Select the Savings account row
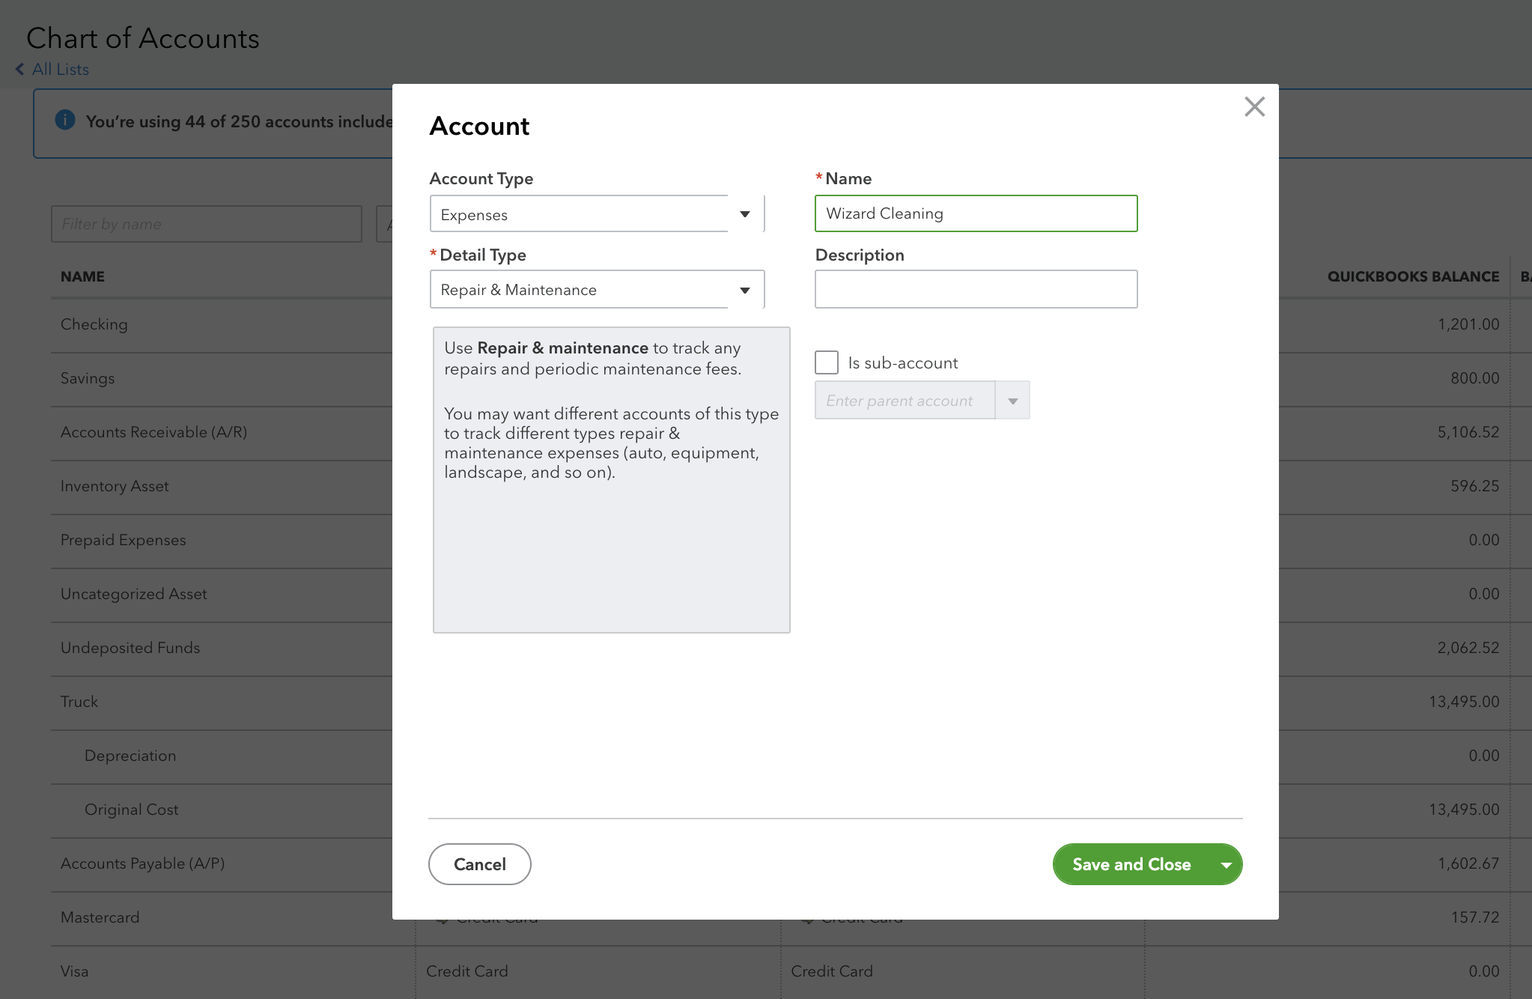The height and width of the screenshot is (999, 1532). pos(88,378)
